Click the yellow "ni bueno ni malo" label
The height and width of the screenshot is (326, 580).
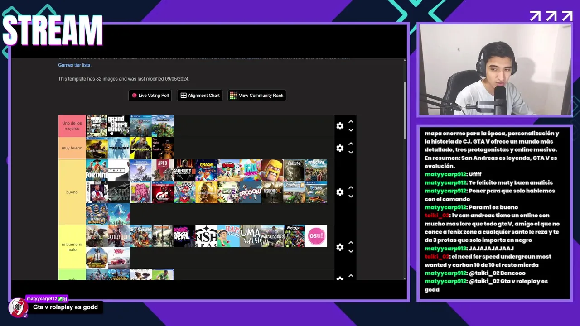point(72,247)
